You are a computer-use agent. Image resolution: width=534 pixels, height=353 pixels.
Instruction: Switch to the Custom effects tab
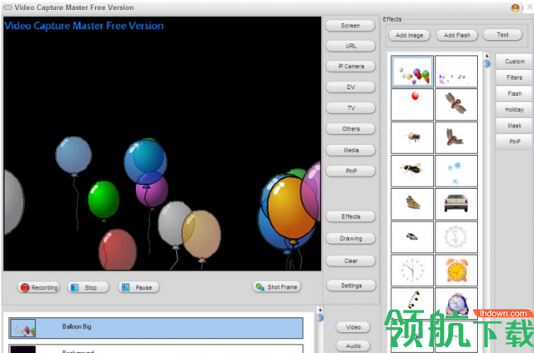coord(514,62)
